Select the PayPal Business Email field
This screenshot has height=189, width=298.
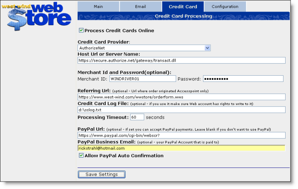pos(182,148)
